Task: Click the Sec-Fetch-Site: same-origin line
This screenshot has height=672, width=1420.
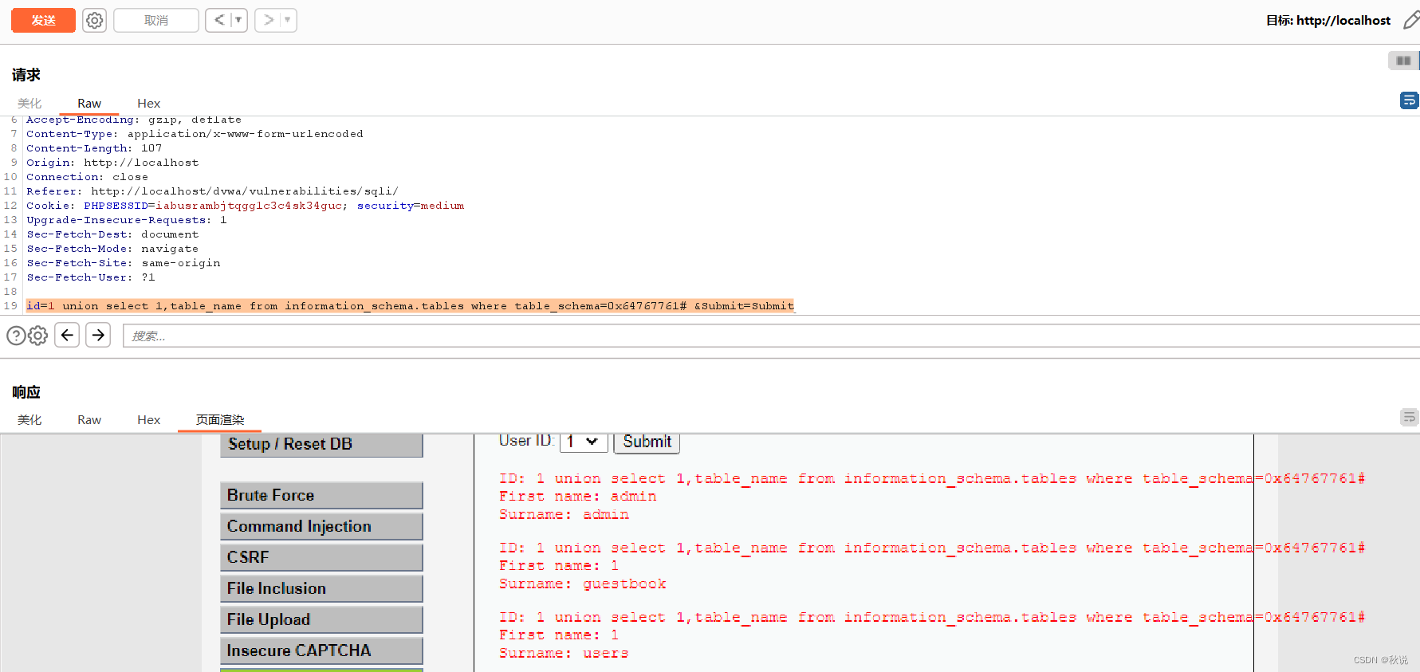Action: (124, 263)
